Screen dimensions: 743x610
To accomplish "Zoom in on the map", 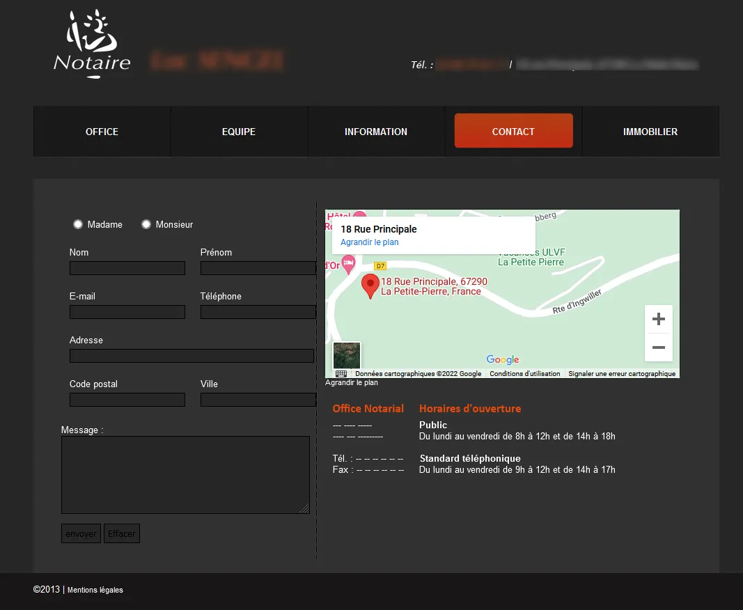I will pos(658,320).
